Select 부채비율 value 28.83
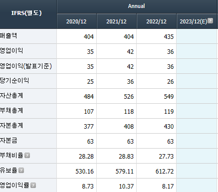 pyautogui.click(x=126, y=157)
